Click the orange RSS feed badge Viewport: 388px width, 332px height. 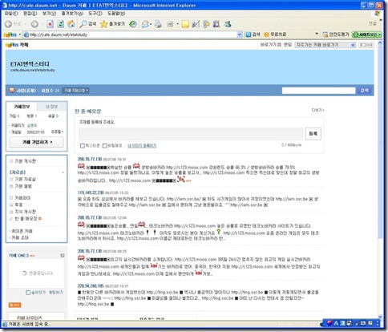(14, 305)
